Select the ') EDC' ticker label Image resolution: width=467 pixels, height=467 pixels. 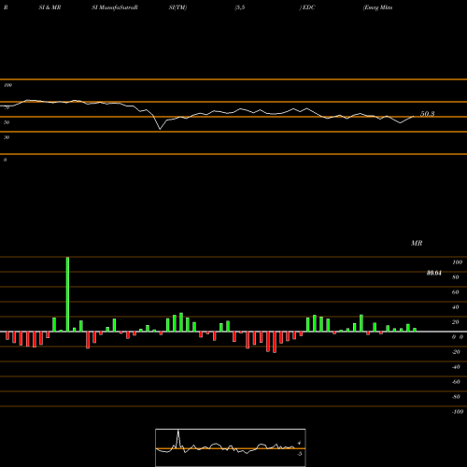pos(307,7)
